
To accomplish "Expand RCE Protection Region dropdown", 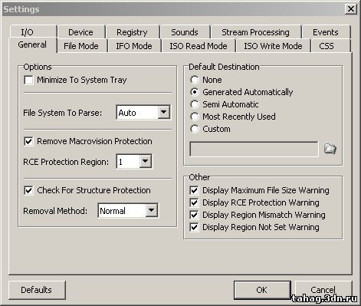I will [x=146, y=161].
